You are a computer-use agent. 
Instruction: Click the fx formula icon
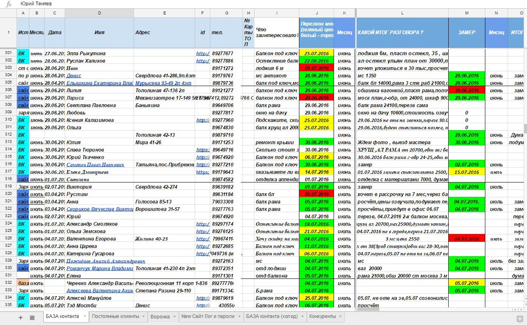(x=9, y=4)
